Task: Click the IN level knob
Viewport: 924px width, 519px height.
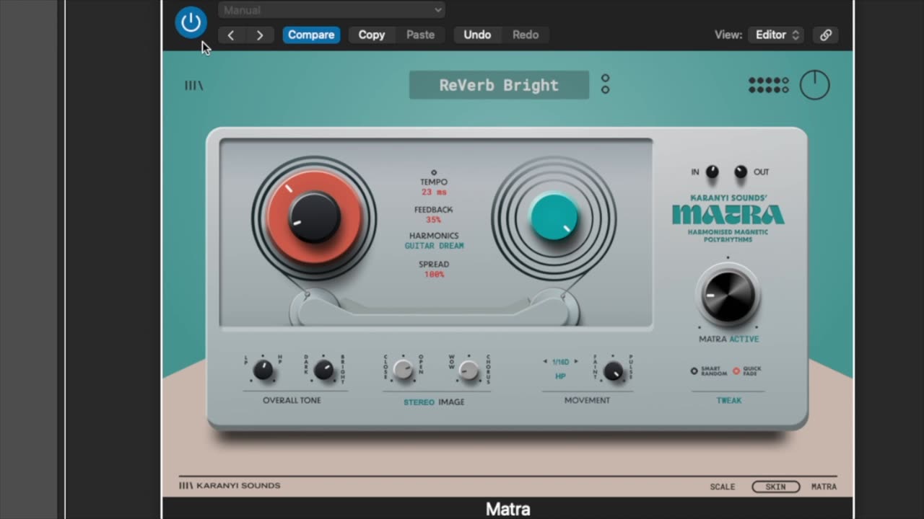Action: pos(712,172)
